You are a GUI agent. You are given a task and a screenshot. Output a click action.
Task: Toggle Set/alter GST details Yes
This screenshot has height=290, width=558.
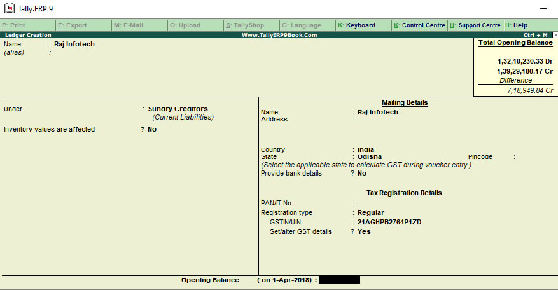pyautogui.click(x=364, y=231)
